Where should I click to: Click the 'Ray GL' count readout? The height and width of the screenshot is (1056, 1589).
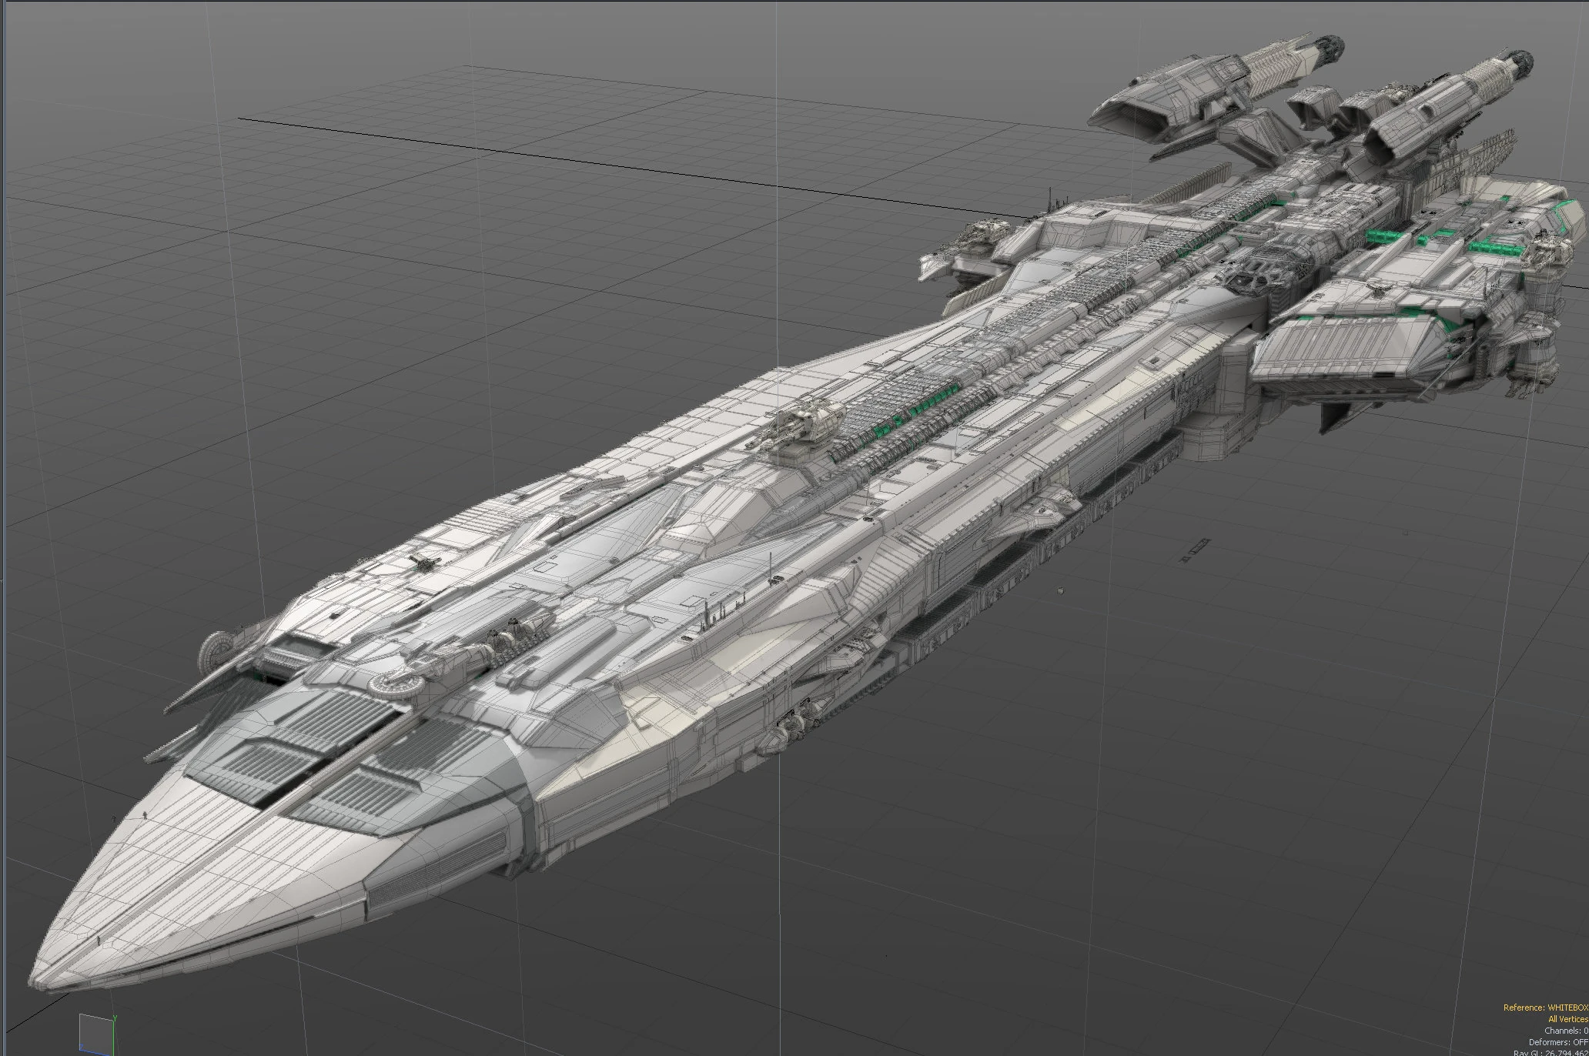[1552, 1052]
